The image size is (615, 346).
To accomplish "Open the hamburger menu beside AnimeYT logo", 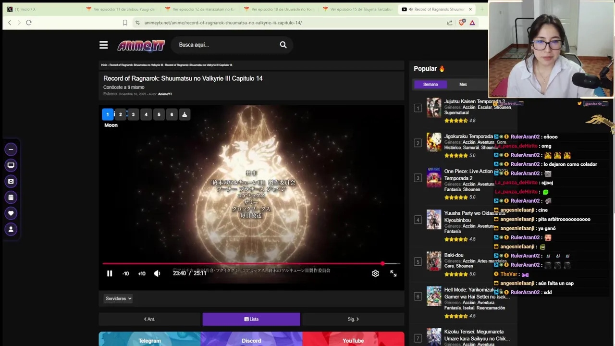I will click(103, 45).
